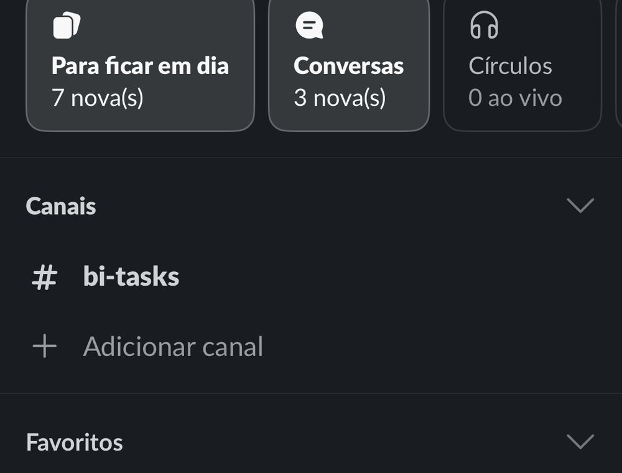Collapse the Favoritos section chevron
This screenshot has height=473, width=622.
(x=580, y=442)
